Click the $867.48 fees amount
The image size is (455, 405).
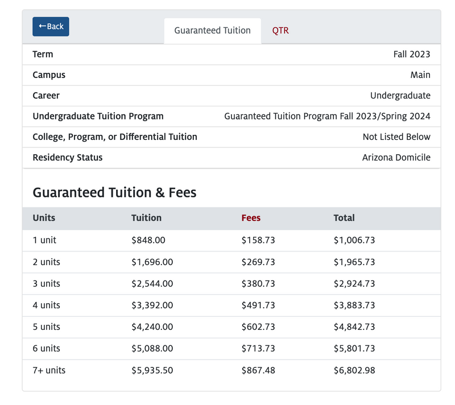click(258, 370)
